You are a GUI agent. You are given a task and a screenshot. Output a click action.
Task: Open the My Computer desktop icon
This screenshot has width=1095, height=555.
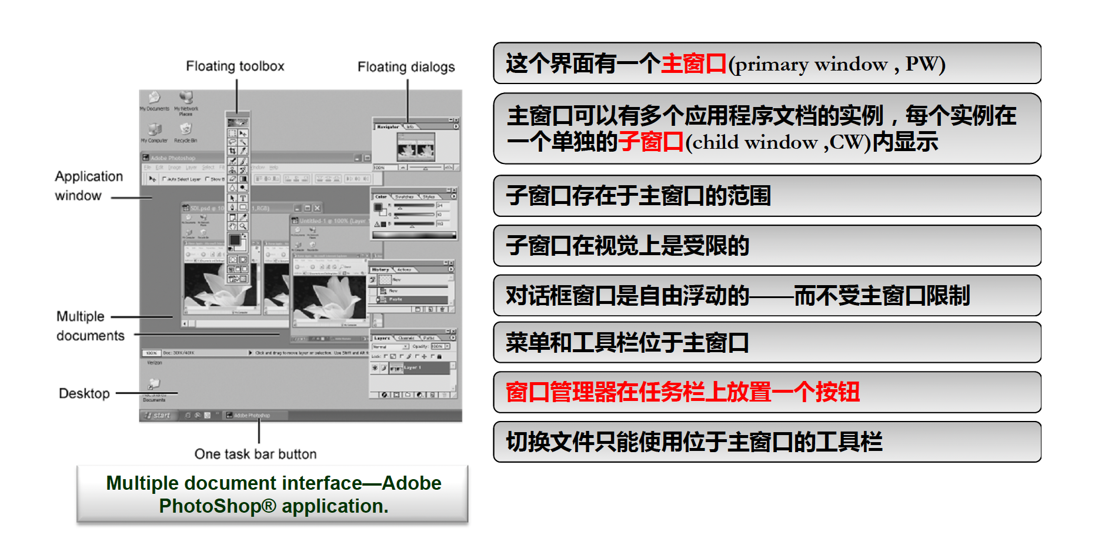click(155, 129)
